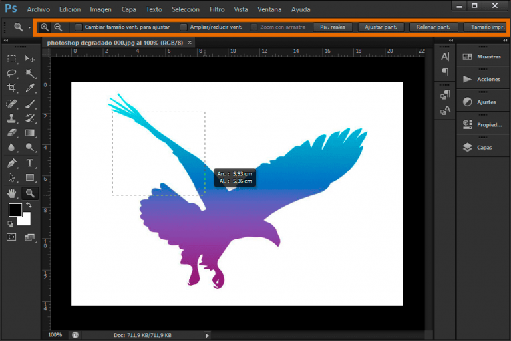Image resolution: width=511 pixels, height=341 pixels.
Task: Open the Filtro menu
Action: (x=217, y=9)
